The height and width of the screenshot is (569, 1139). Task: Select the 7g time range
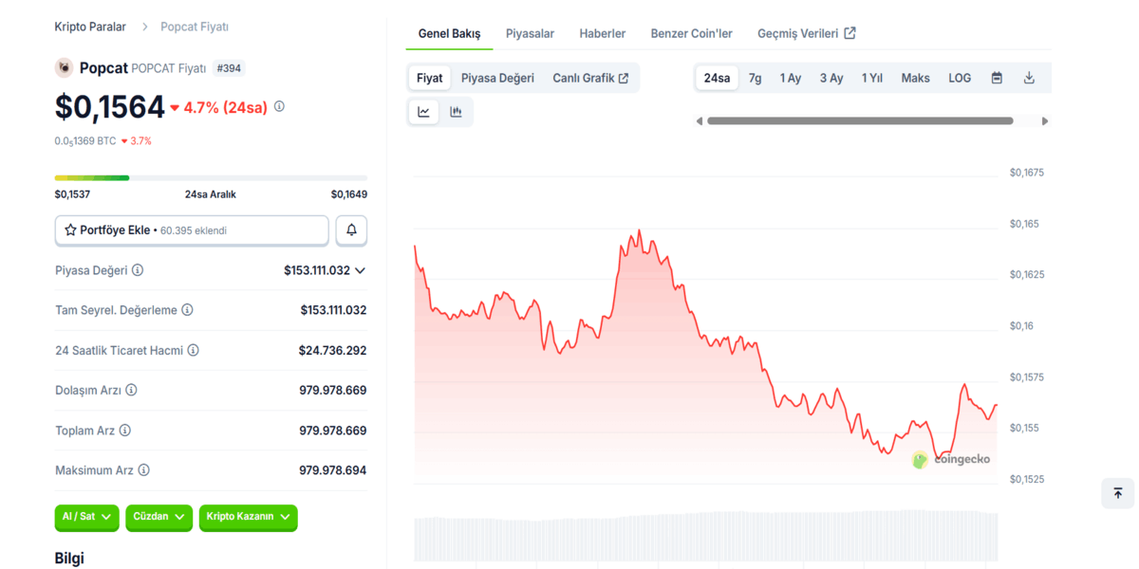click(755, 78)
